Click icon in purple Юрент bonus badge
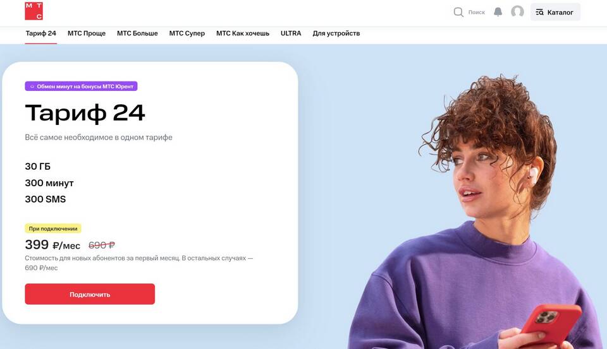The height and width of the screenshot is (349, 607). pyautogui.click(x=32, y=86)
